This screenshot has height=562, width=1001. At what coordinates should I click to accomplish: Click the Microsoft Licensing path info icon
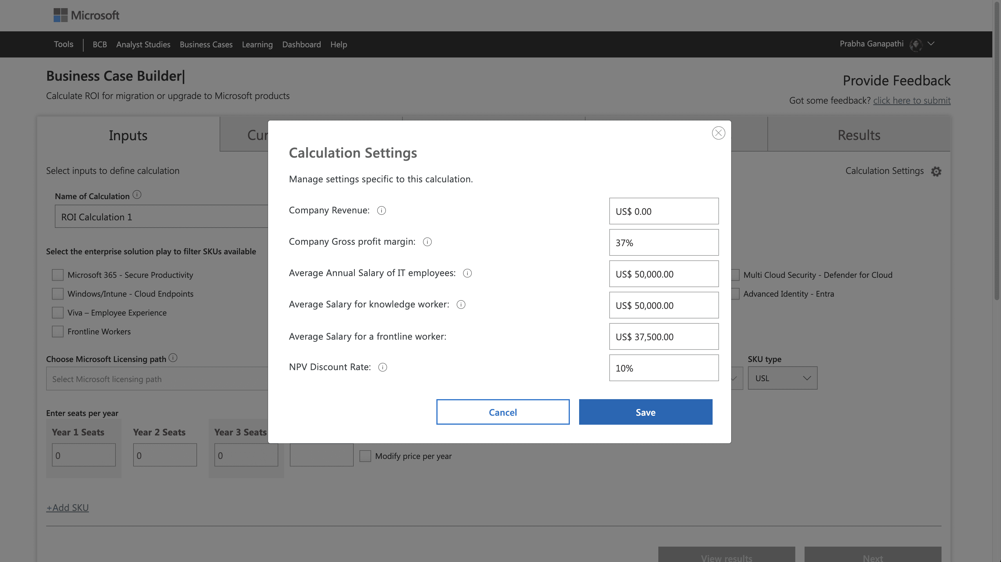tap(173, 358)
